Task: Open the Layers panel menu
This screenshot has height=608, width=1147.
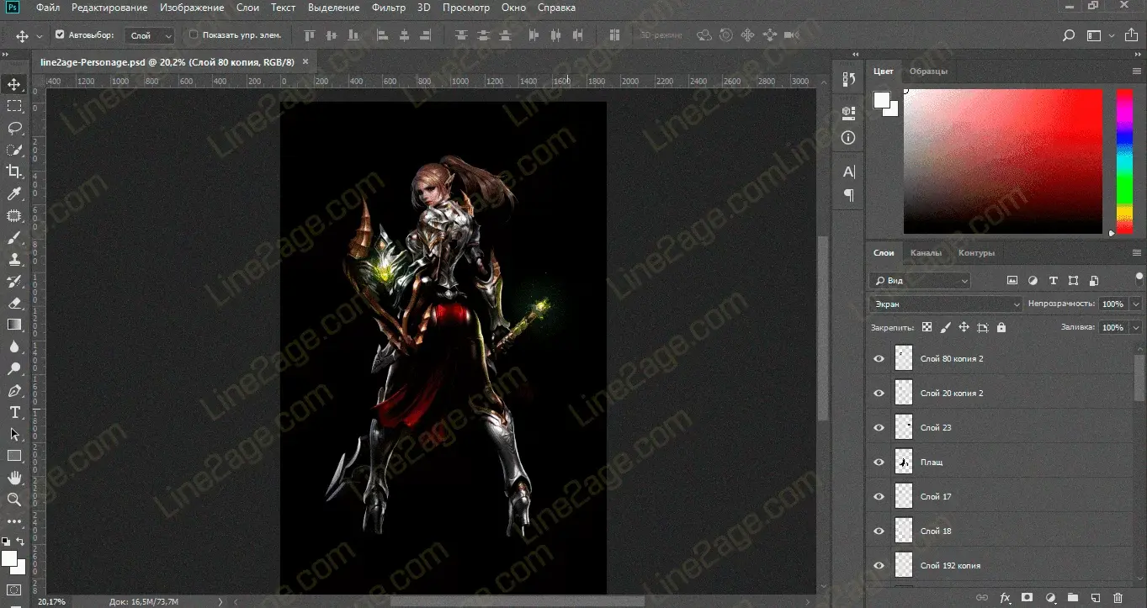Action: 1137,253
